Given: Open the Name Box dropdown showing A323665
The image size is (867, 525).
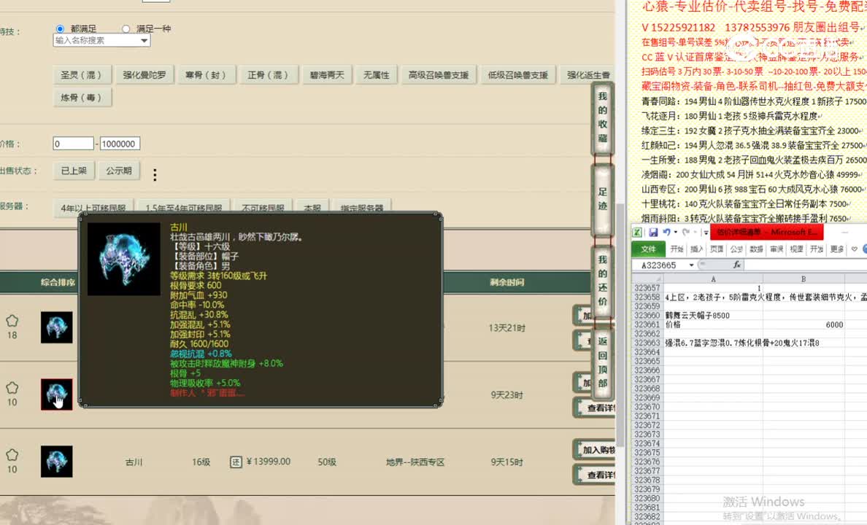Looking at the screenshot, I should pyautogui.click(x=691, y=265).
